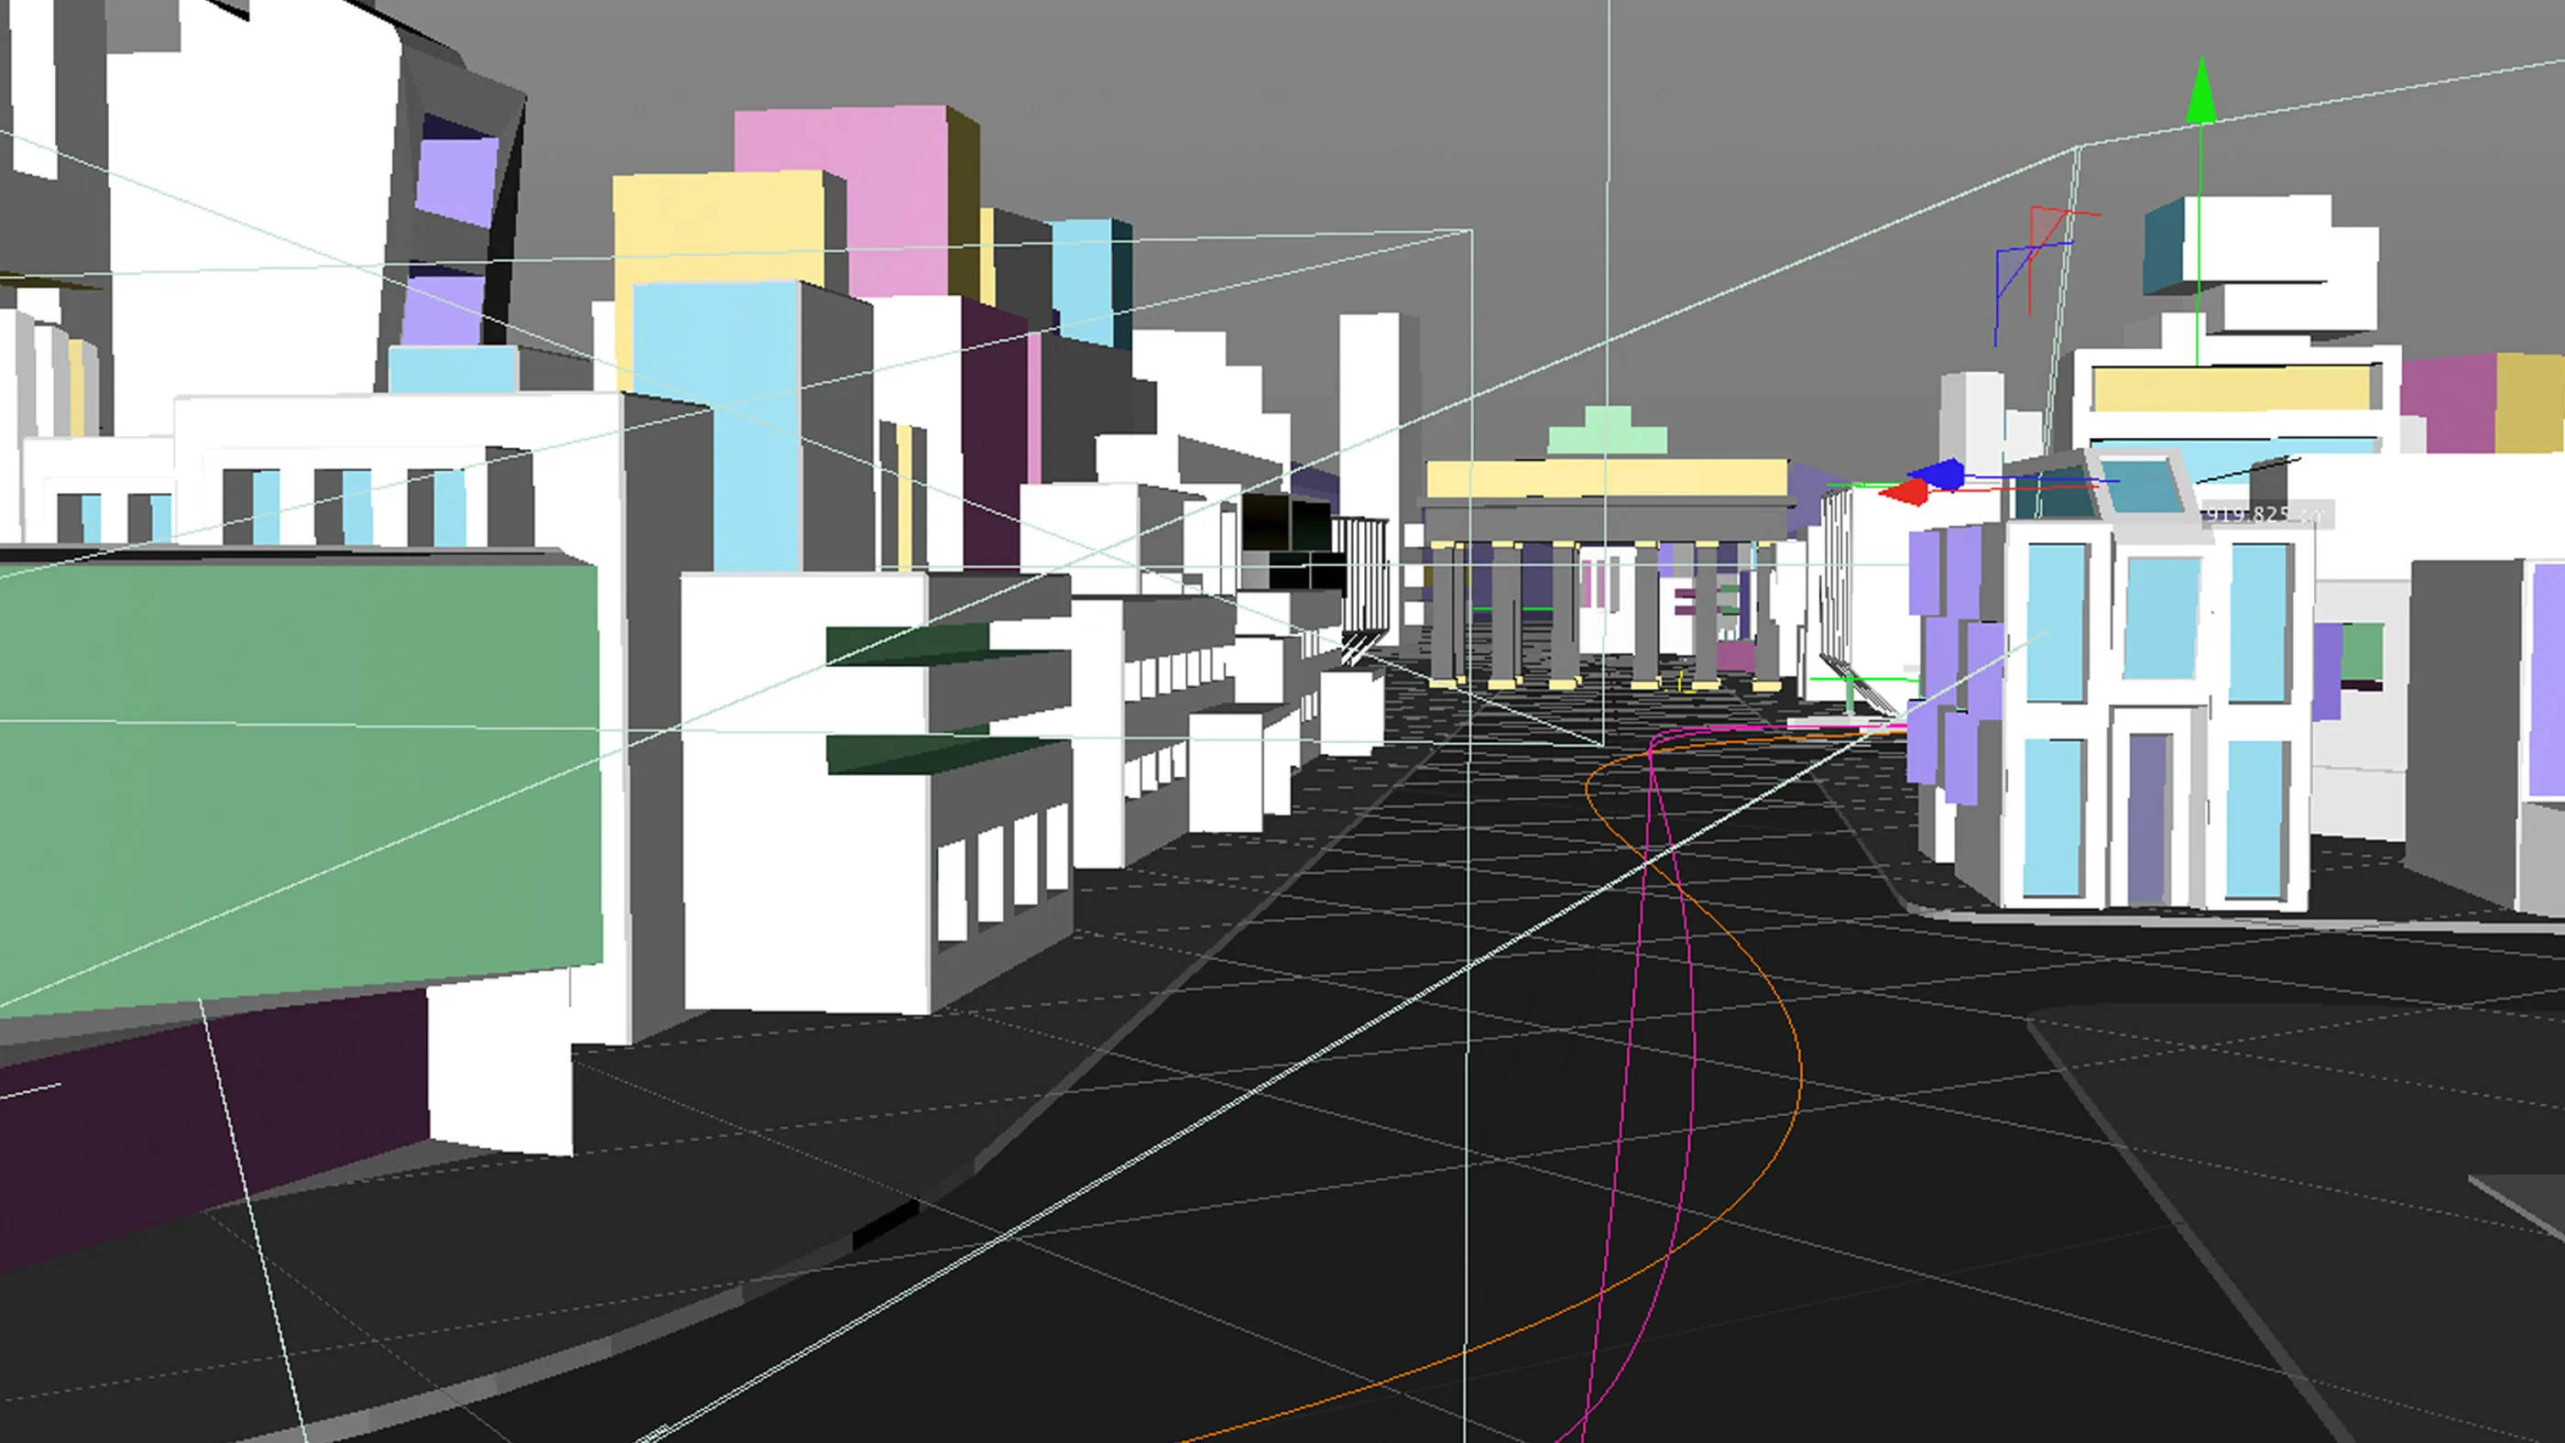This screenshot has width=2565, height=1443.
Task: Grab the green Y-axis gizmo arrow
Action: point(2200,92)
